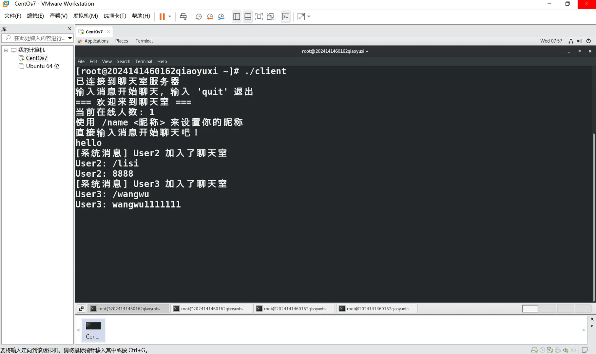
Task: Select Ubuntu 64 位 in the library tree
Action: (x=43, y=66)
